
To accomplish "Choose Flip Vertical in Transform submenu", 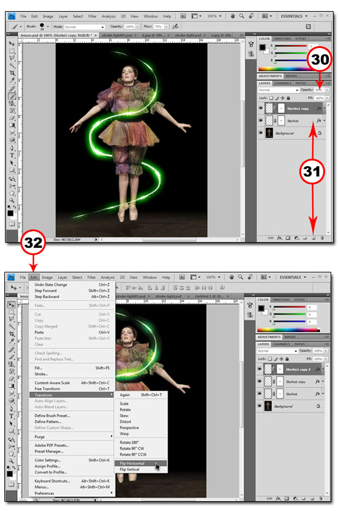I will (x=141, y=469).
